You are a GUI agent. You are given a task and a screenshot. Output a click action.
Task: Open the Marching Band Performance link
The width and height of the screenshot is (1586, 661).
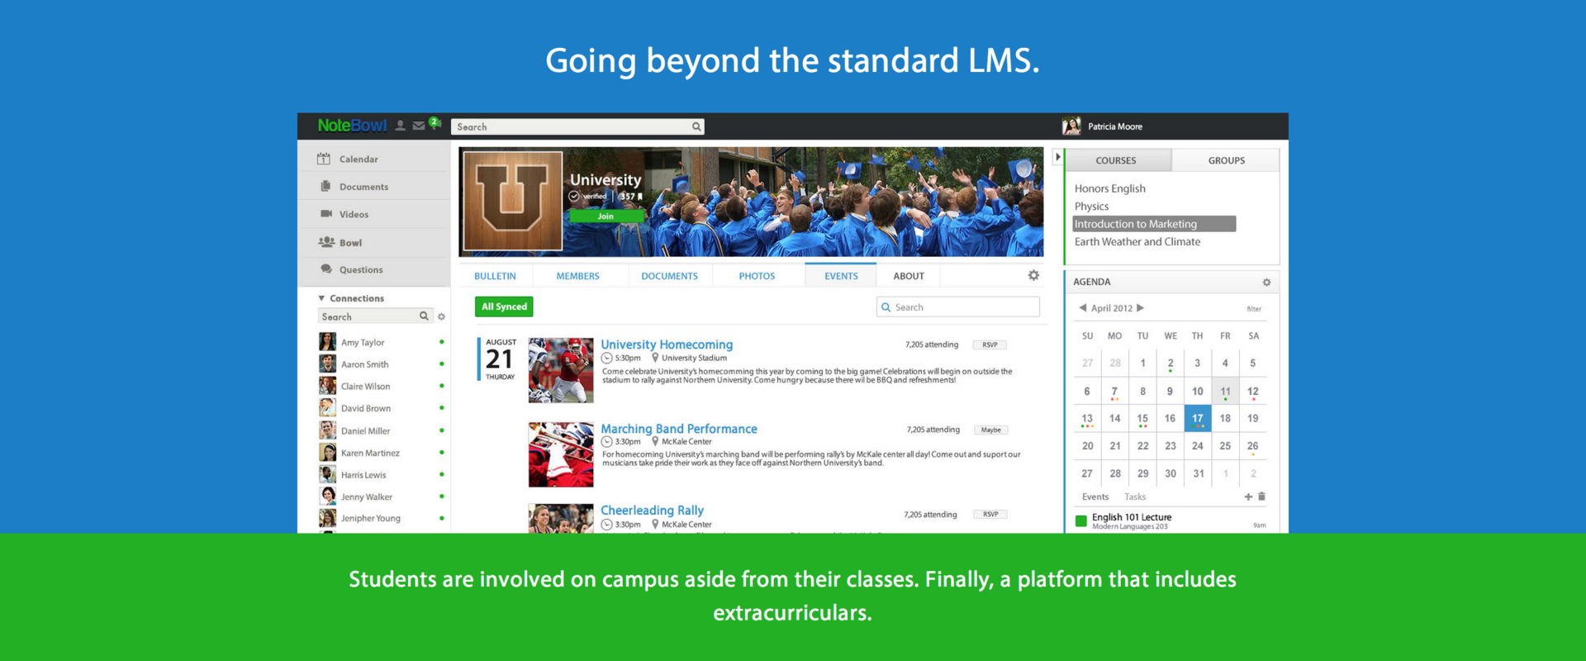(x=679, y=429)
